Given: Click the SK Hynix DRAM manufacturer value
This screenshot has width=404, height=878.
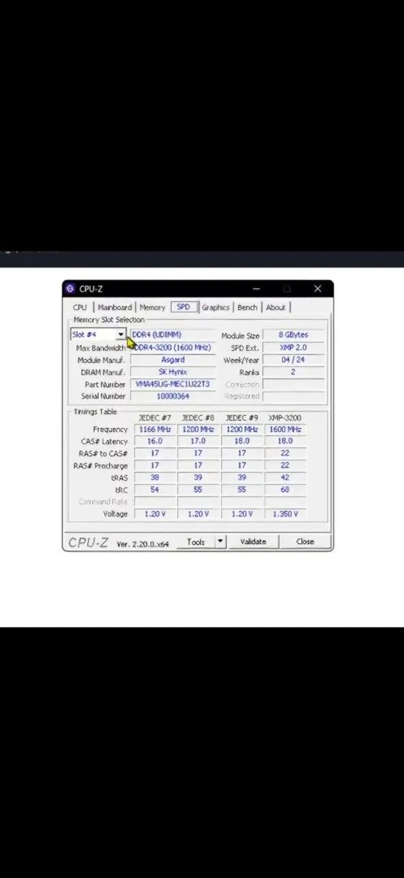Looking at the screenshot, I should click(173, 372).
